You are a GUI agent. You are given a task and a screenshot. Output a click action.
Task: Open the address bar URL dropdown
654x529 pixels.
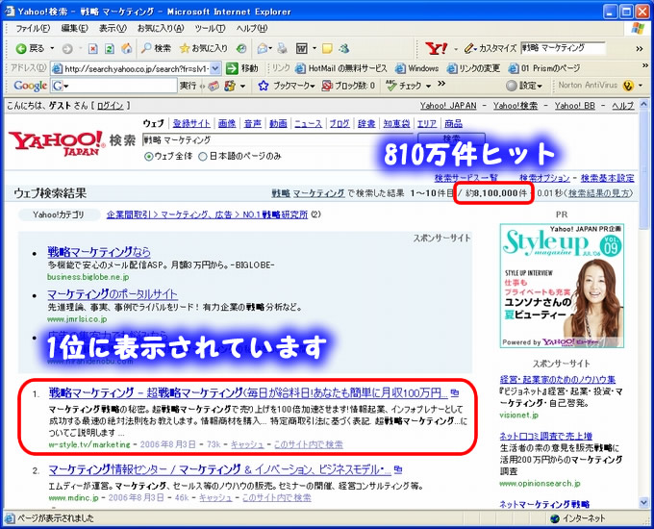pyautogui.click(x=215, y=68)
